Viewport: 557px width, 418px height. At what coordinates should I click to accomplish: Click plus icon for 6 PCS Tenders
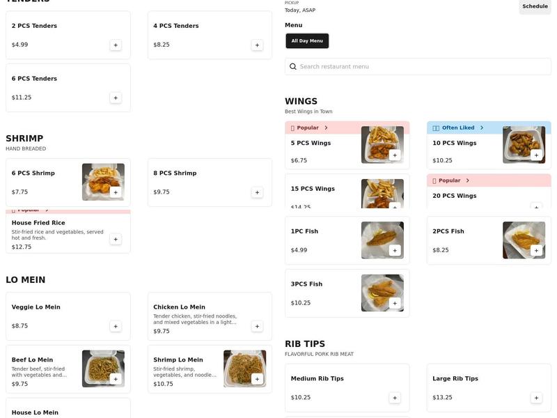(x=116, y=98)
